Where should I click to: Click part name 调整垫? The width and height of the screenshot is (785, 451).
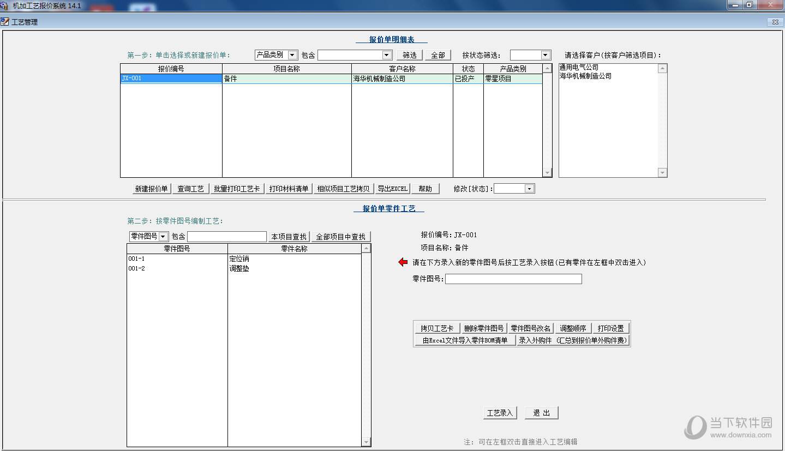(x=239, y=269)
